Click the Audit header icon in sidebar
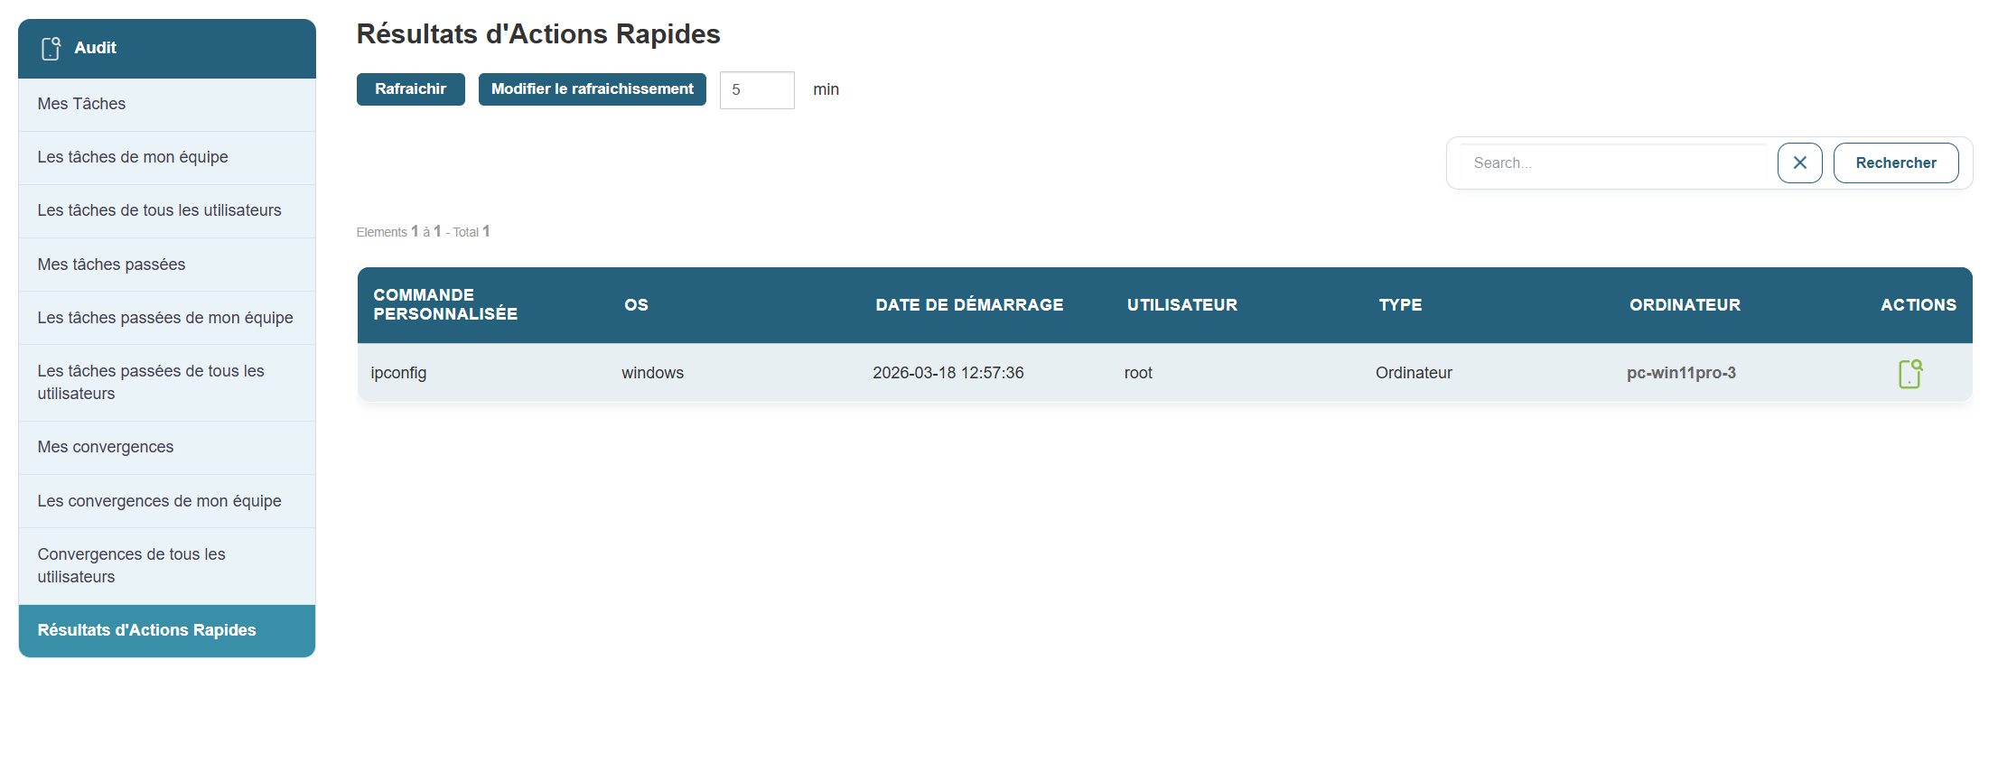Viewport: 1998px width, 781px height. (x=51, y=49)
